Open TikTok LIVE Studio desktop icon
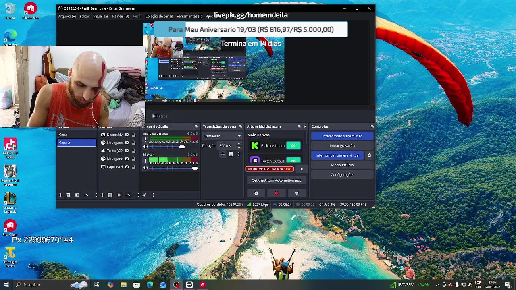The image size is (516, 290). (10, 148)
